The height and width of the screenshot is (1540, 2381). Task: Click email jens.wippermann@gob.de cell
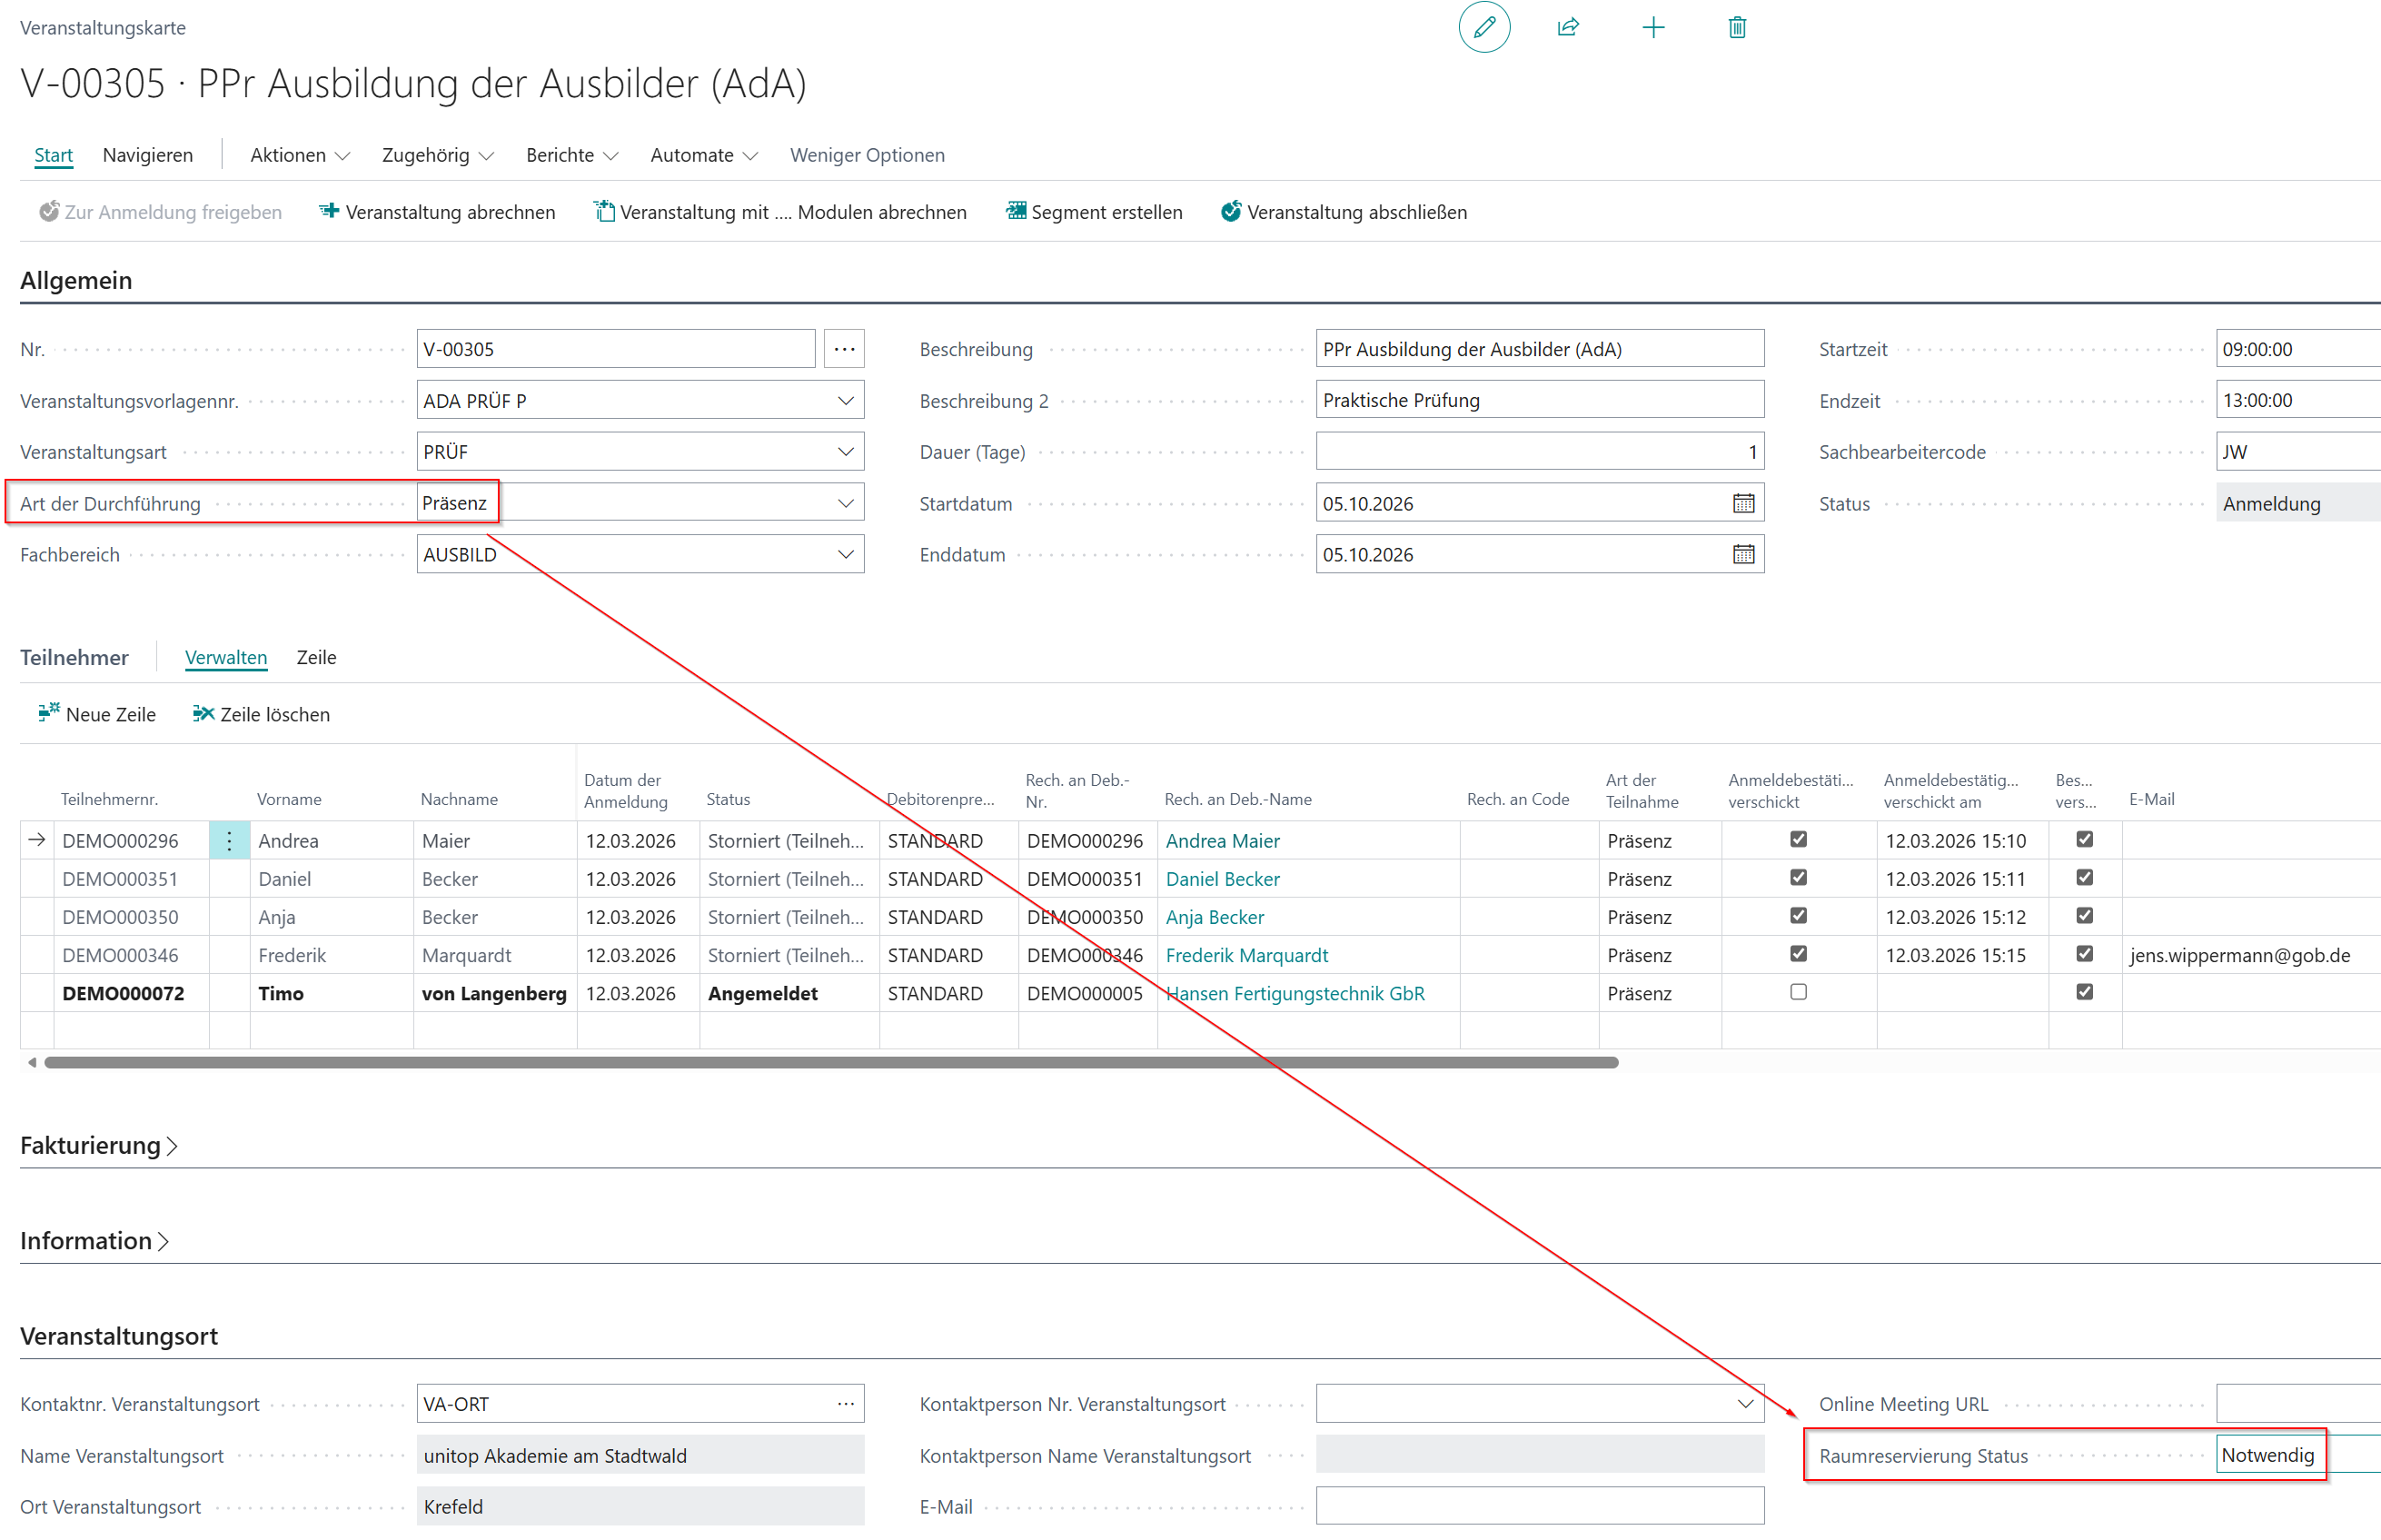pyautogui.click(x=2239, y=955)
